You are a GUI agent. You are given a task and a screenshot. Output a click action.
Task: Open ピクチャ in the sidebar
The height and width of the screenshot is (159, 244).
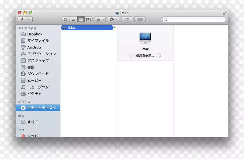[38, 94]
